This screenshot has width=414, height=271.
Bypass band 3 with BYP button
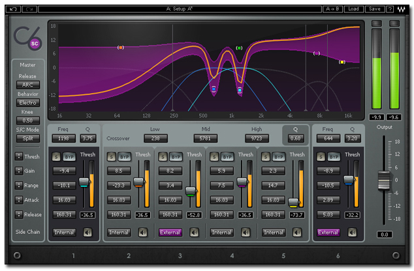click(x=176, y=157)
